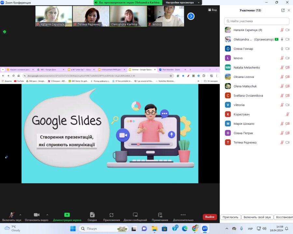
Task: Select participant Olena Mateychuk name
Action: click(245, 86)
